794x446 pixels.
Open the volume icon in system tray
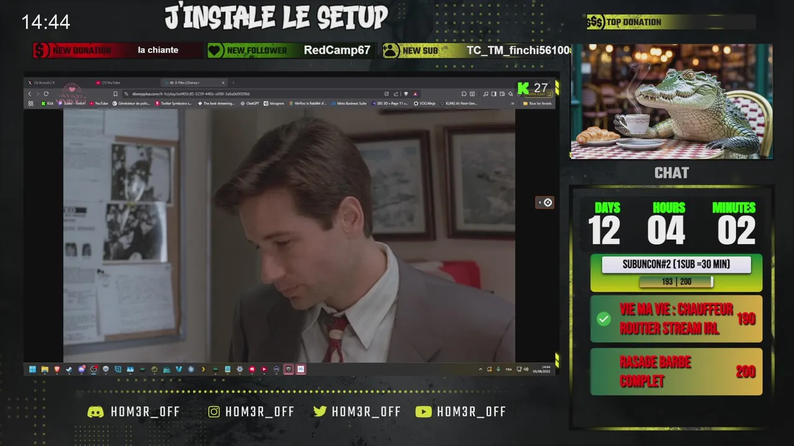coord(526,369)
